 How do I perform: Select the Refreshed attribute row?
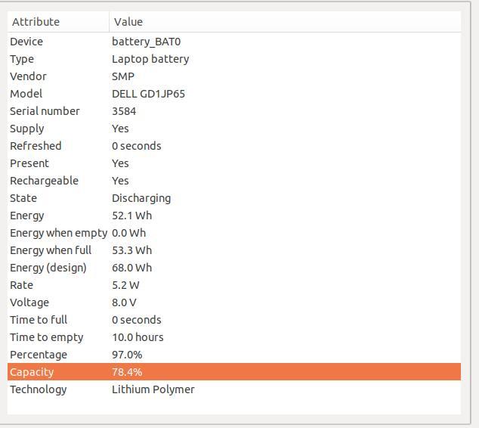pyautogui.click(x=234, y=146)
